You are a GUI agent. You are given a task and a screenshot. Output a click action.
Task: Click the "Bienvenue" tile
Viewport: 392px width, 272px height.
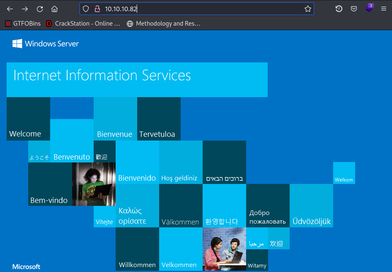pos(115,119)
